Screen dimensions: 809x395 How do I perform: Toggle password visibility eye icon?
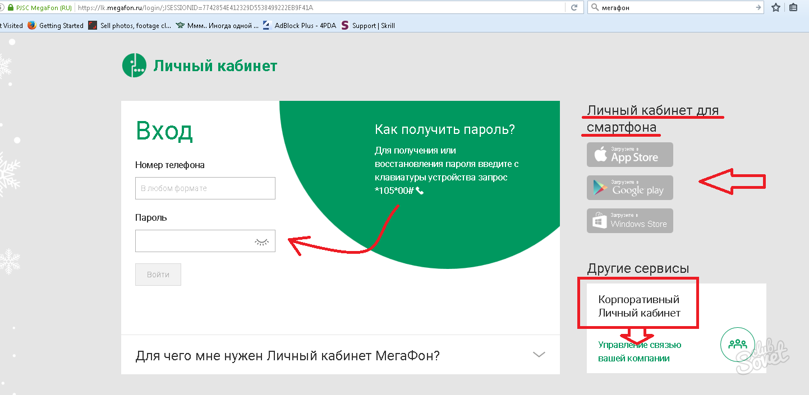click(x=261, y=241)
